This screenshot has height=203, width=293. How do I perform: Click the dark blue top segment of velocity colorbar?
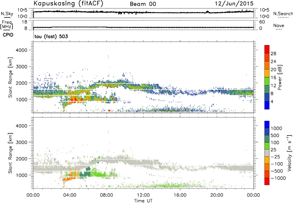(267, 125)
